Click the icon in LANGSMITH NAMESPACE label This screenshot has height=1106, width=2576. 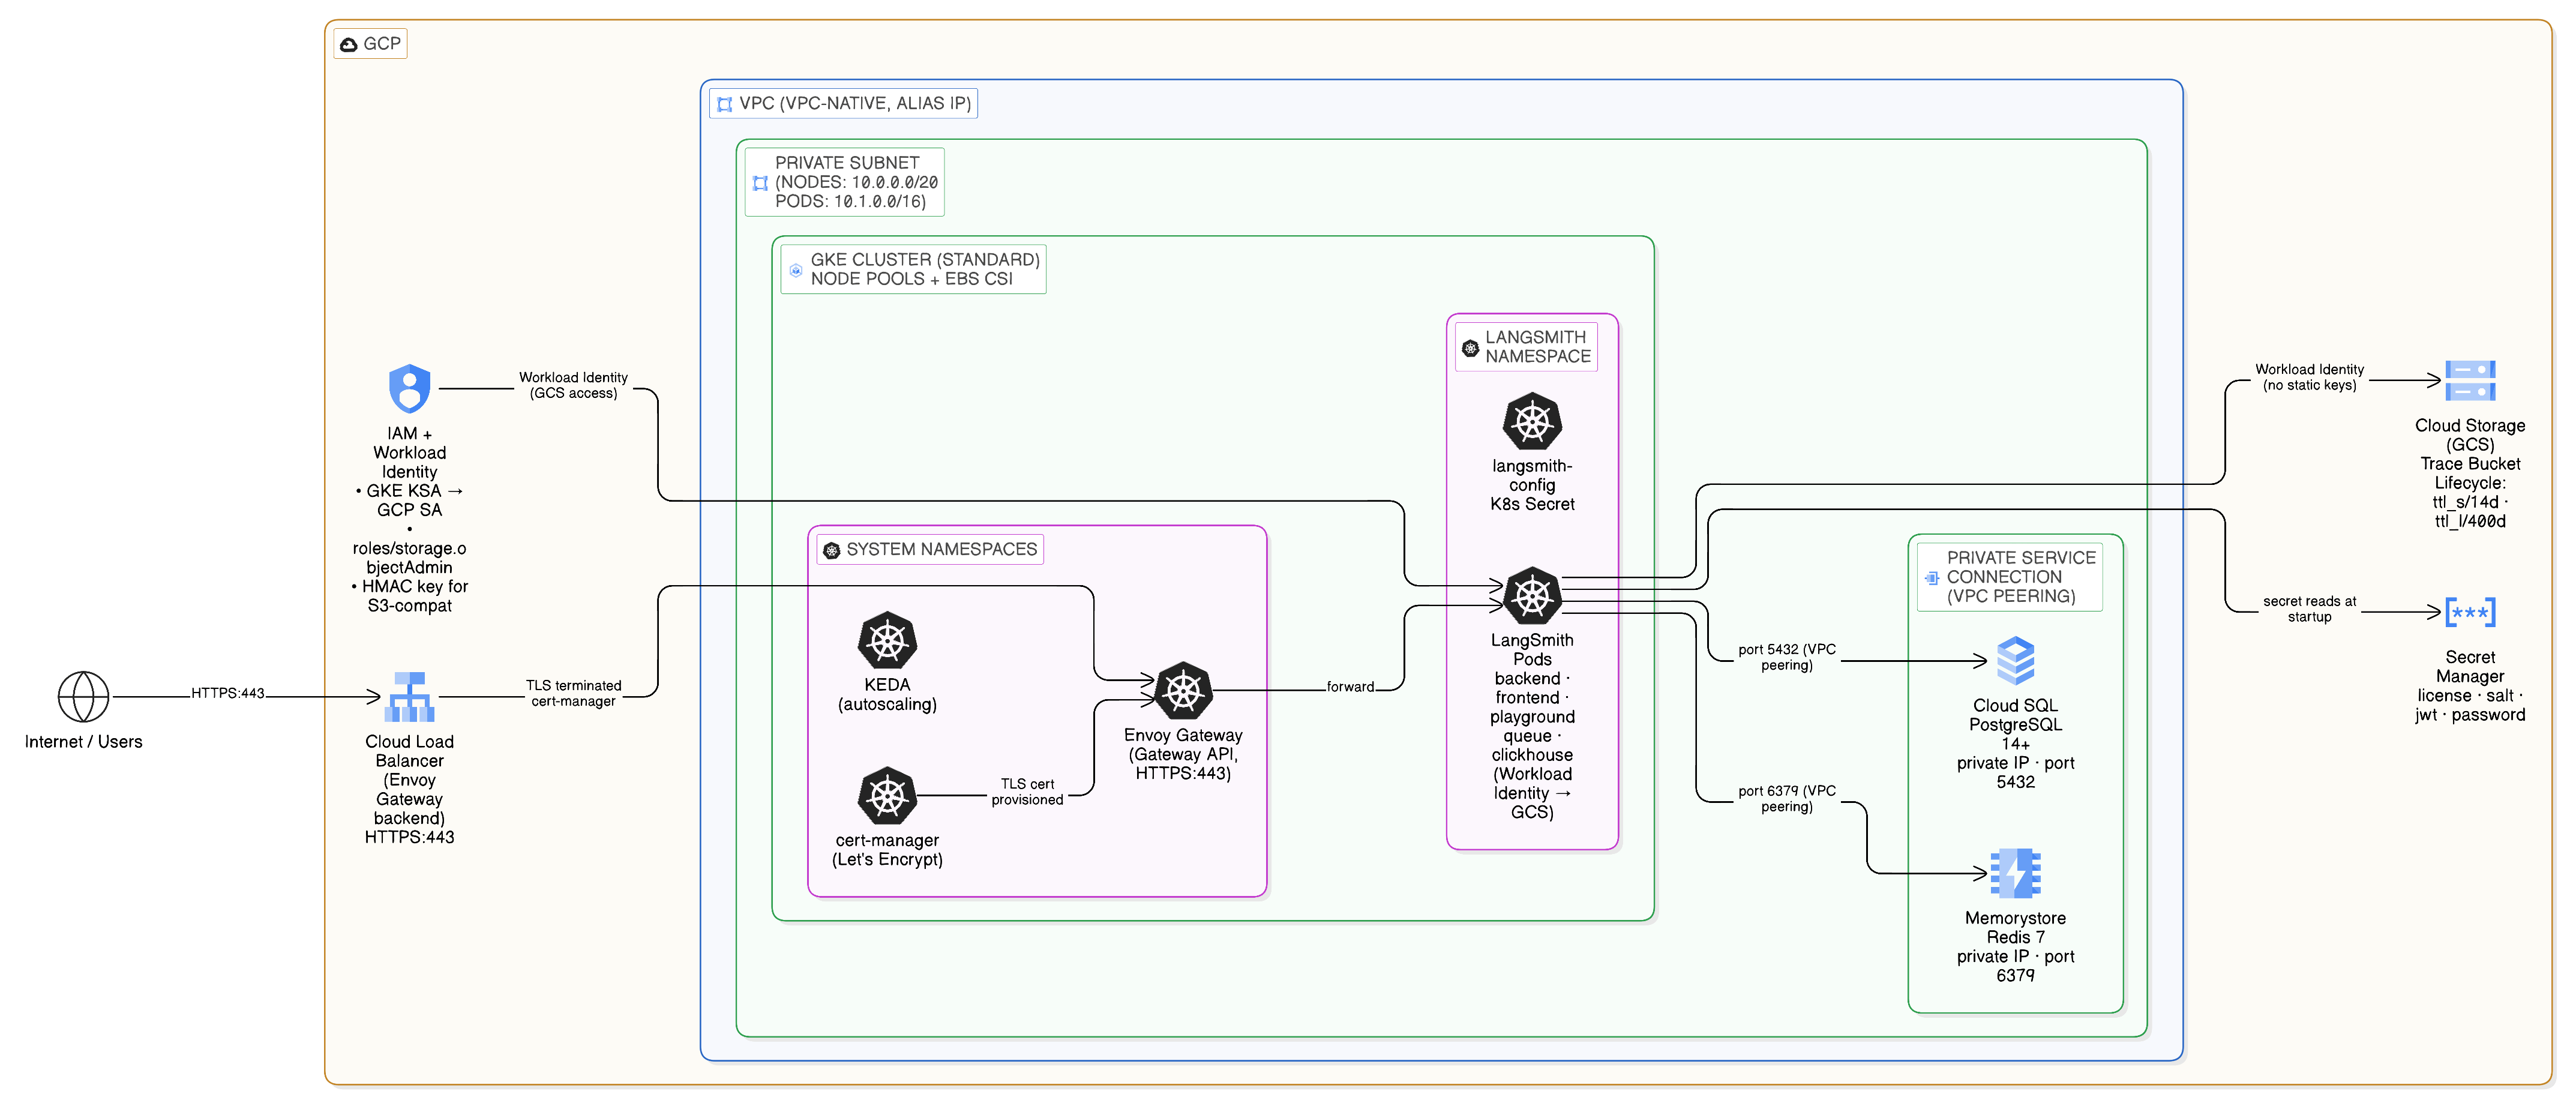click(x=1470, y=348)
